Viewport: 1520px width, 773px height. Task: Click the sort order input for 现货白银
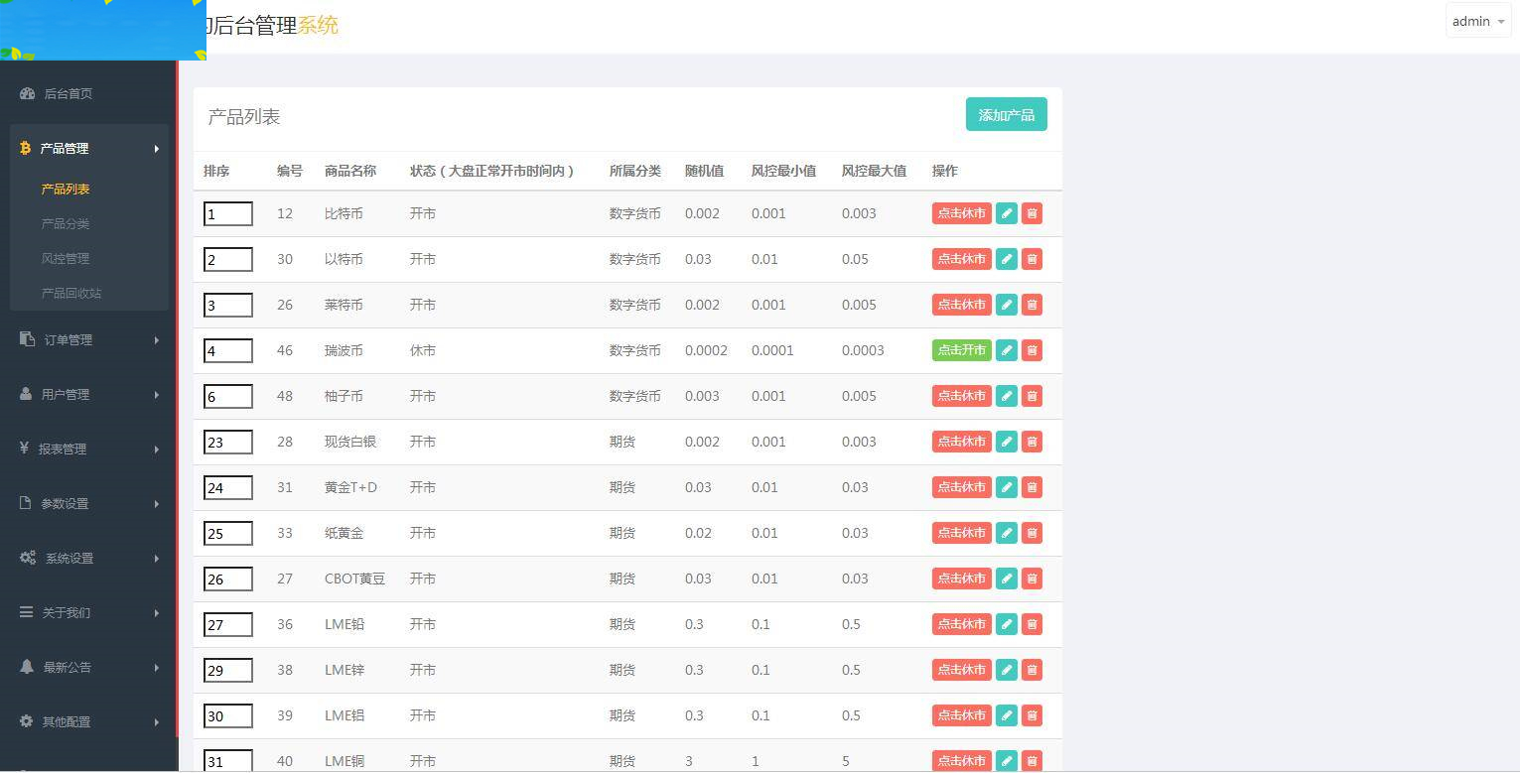[227, 442]
